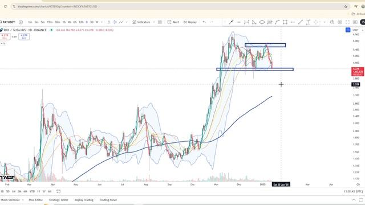Create an Alert
This screenshot has height=205, width=365.
[x=173, y=22]
